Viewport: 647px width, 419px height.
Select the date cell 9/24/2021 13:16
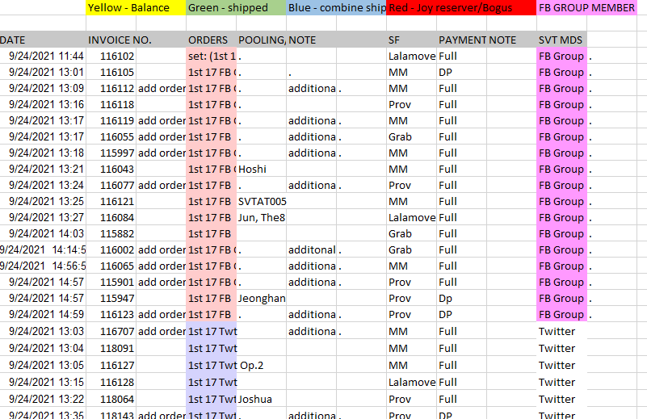click(43, 104)
